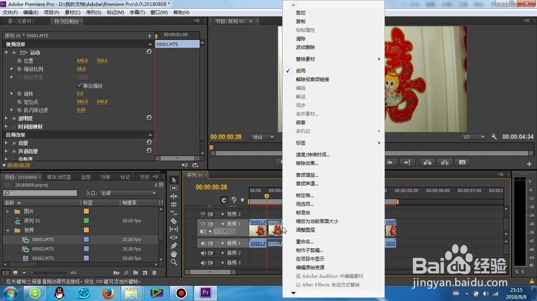
Task: Select the Slide tool
Action: click(x=174, y=237)
